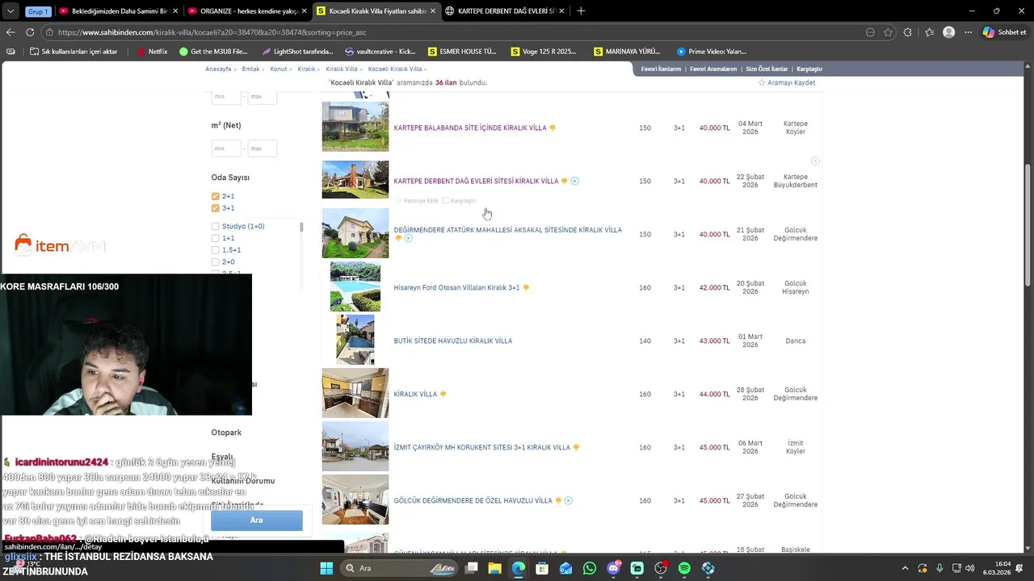
Task: Click the orange Ara search button
Action: pos(257,520)
